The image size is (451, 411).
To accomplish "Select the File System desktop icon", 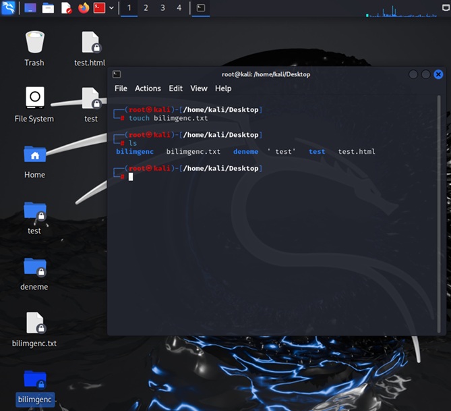I will tap(34, 105).
